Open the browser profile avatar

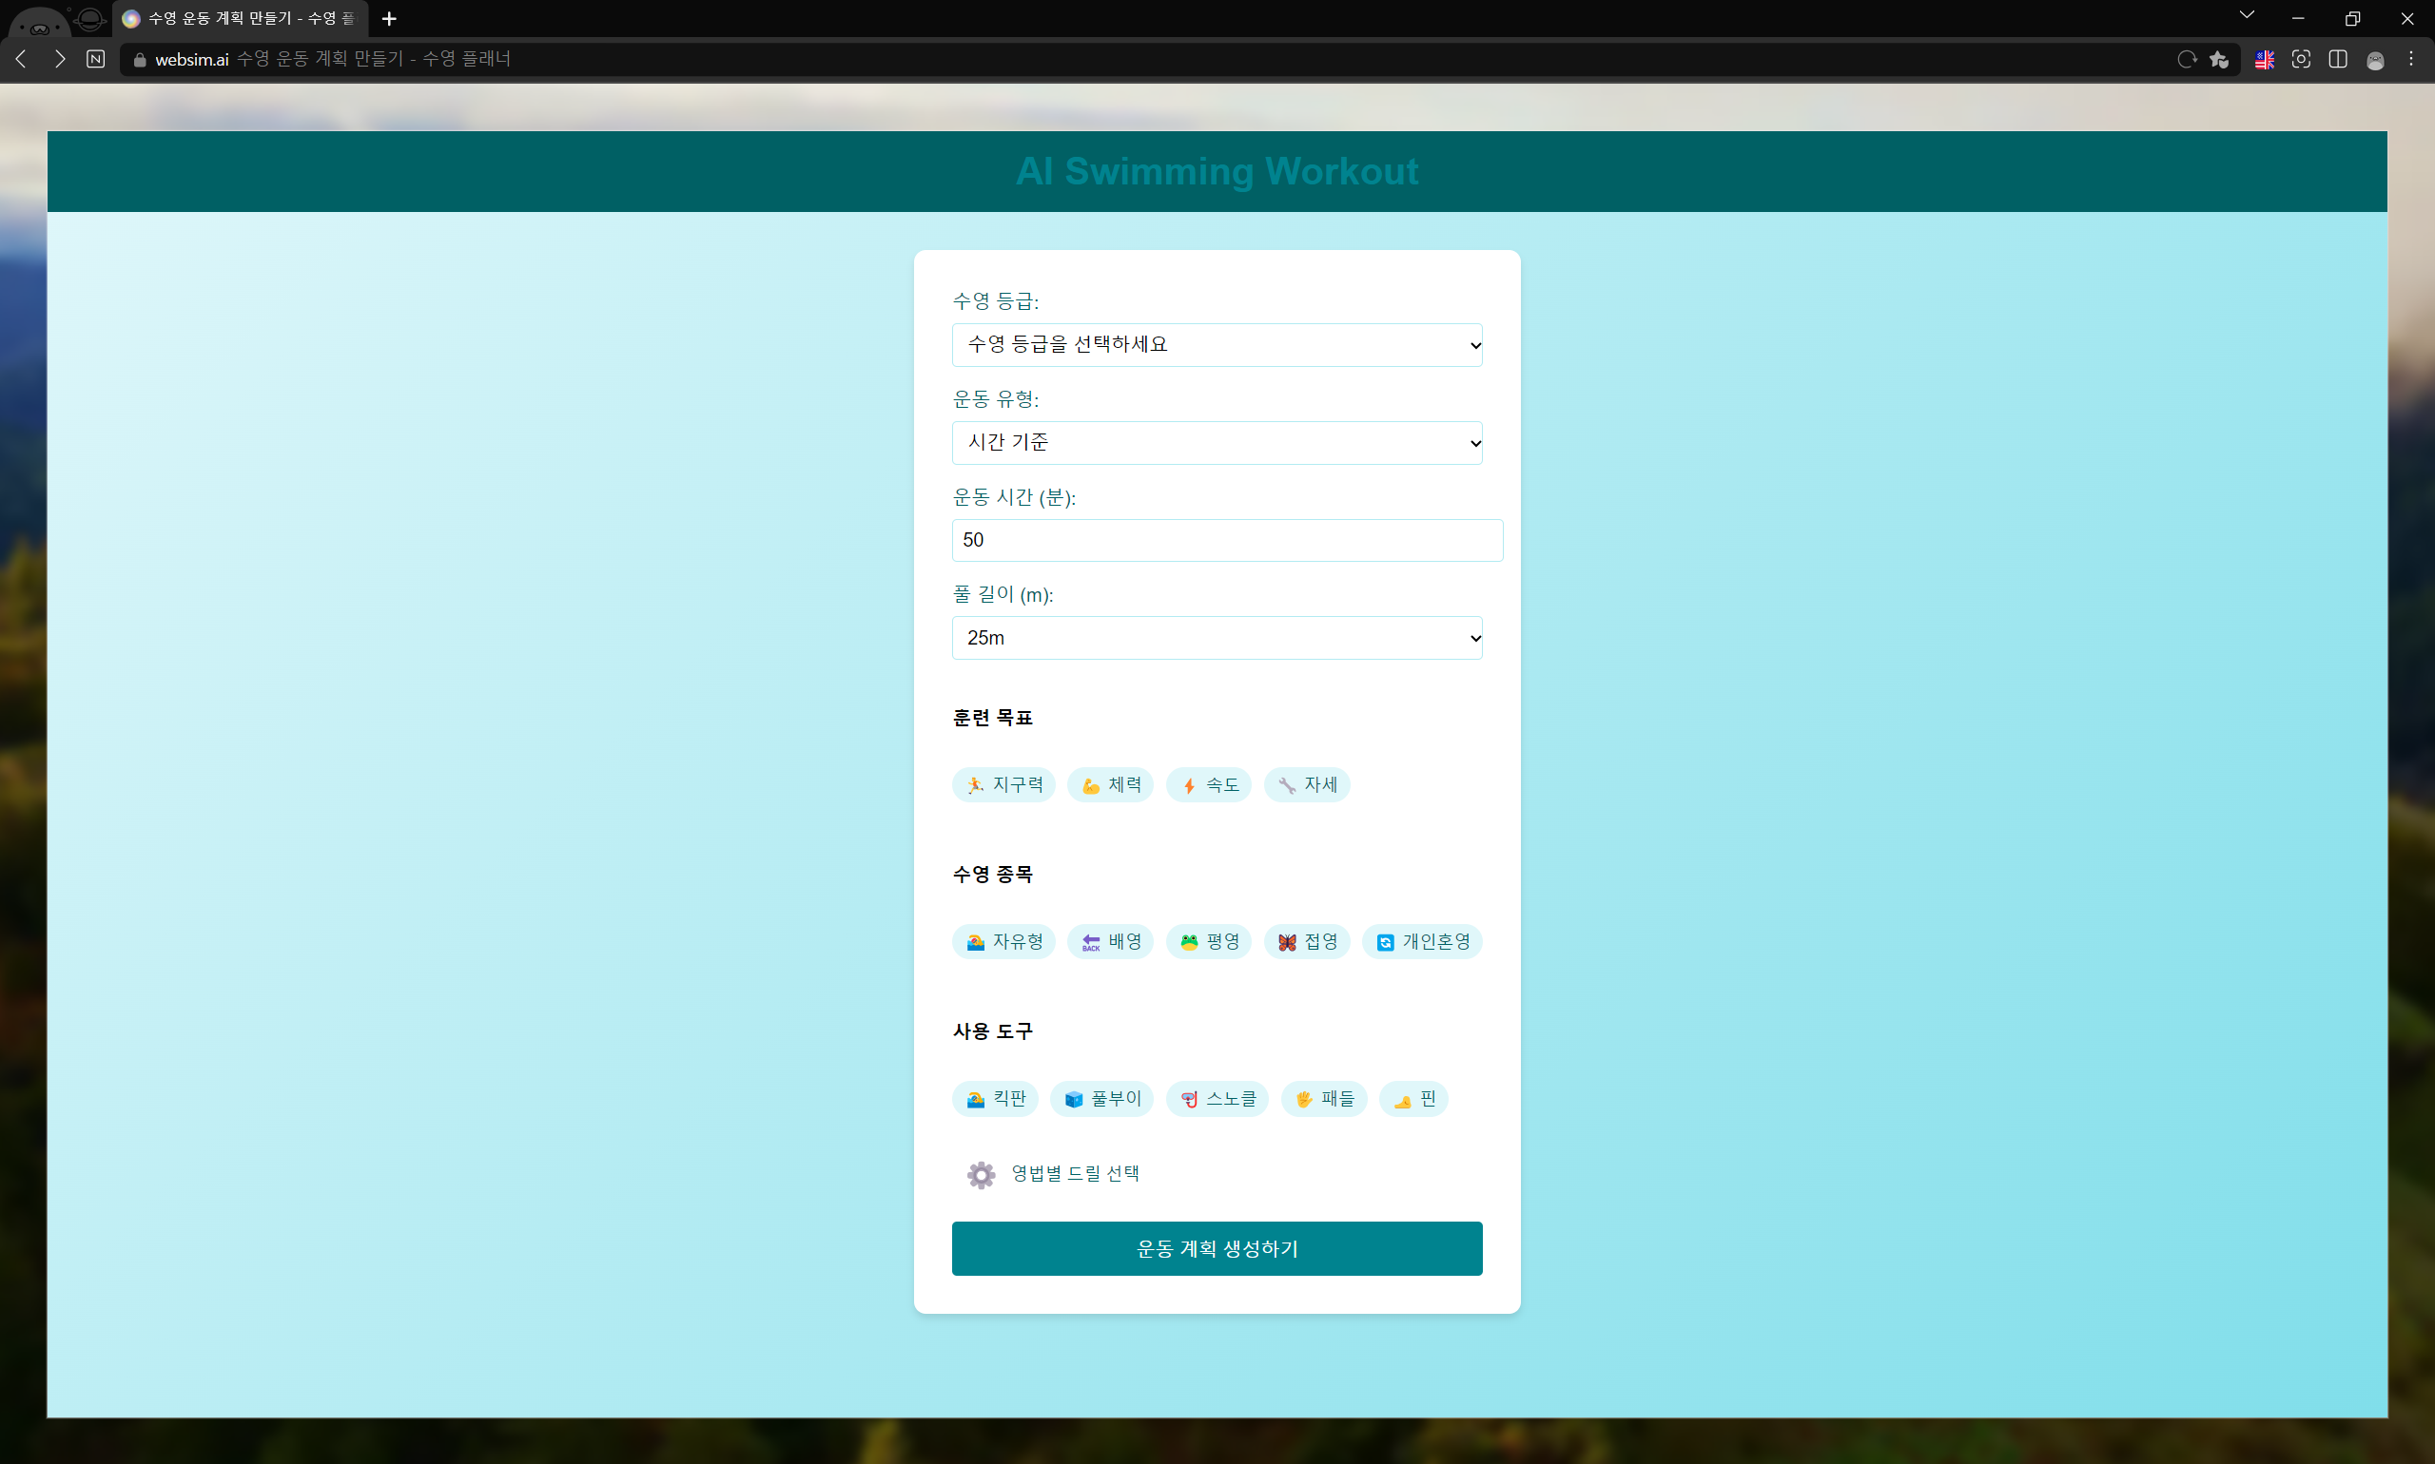coord(2375,60)
